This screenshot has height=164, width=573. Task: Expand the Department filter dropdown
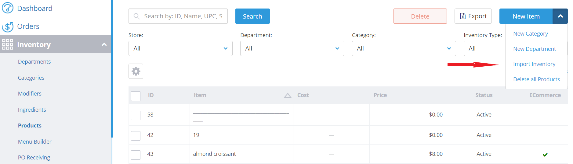click(292, 48)
